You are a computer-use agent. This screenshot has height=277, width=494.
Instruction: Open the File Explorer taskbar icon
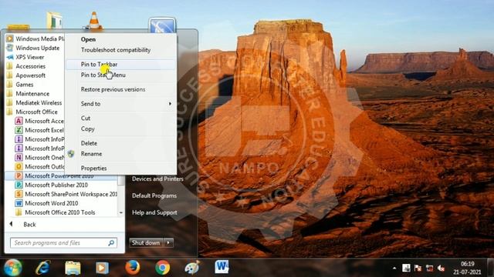click(73, 268)
